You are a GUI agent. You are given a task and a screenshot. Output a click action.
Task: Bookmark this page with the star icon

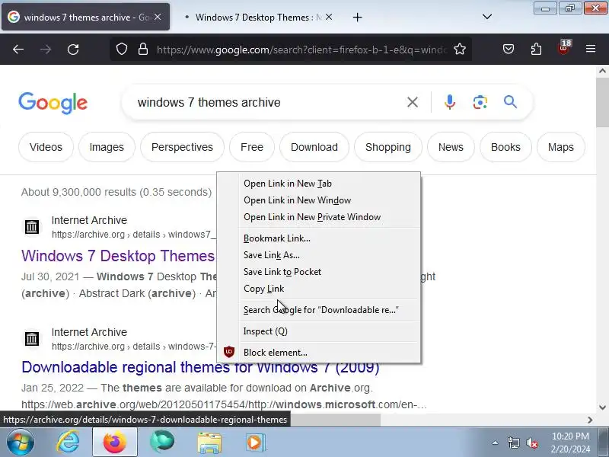click(460, 50)
